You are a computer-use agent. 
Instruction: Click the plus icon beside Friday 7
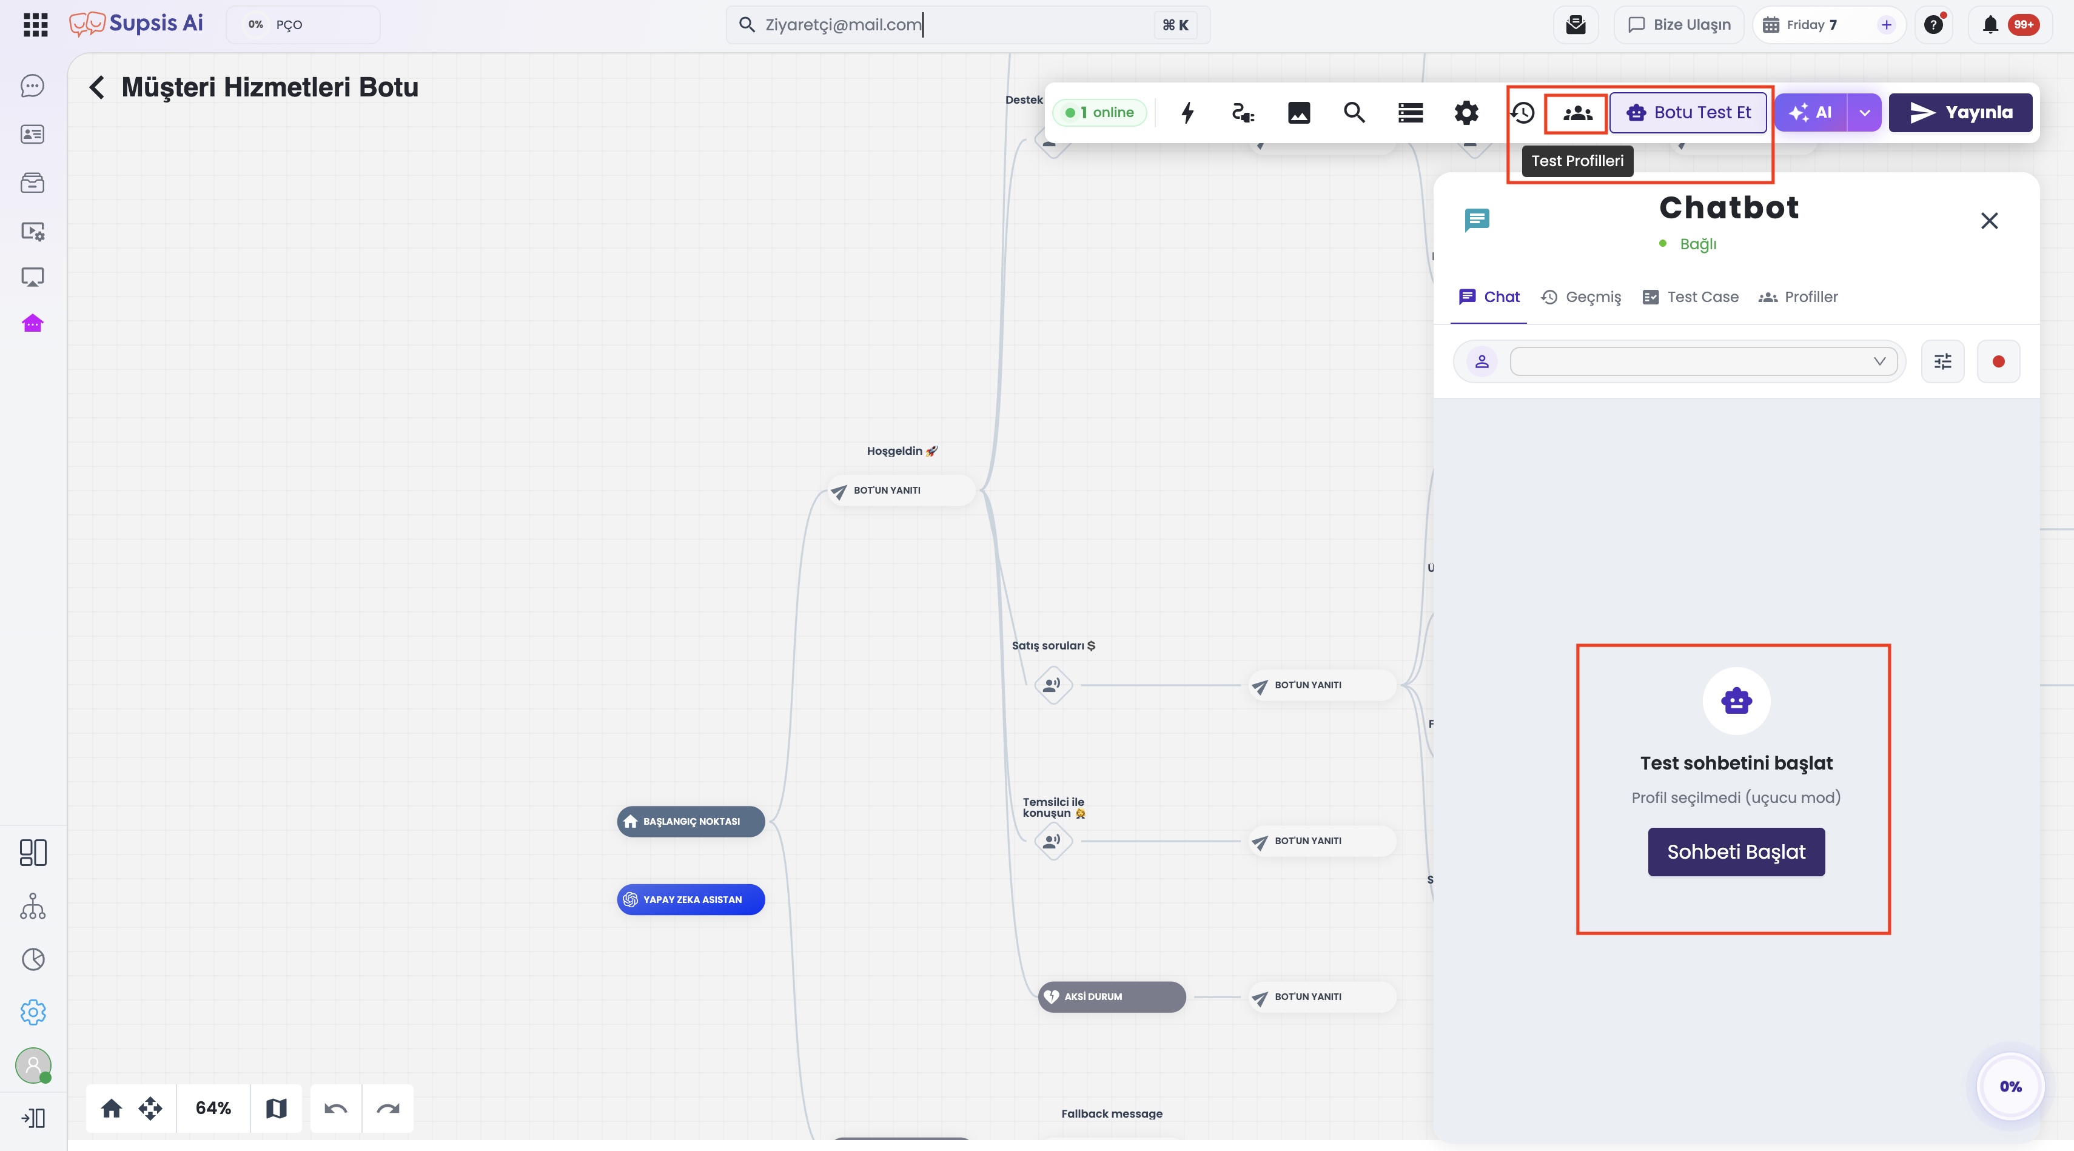click(x=1885, y=25)
